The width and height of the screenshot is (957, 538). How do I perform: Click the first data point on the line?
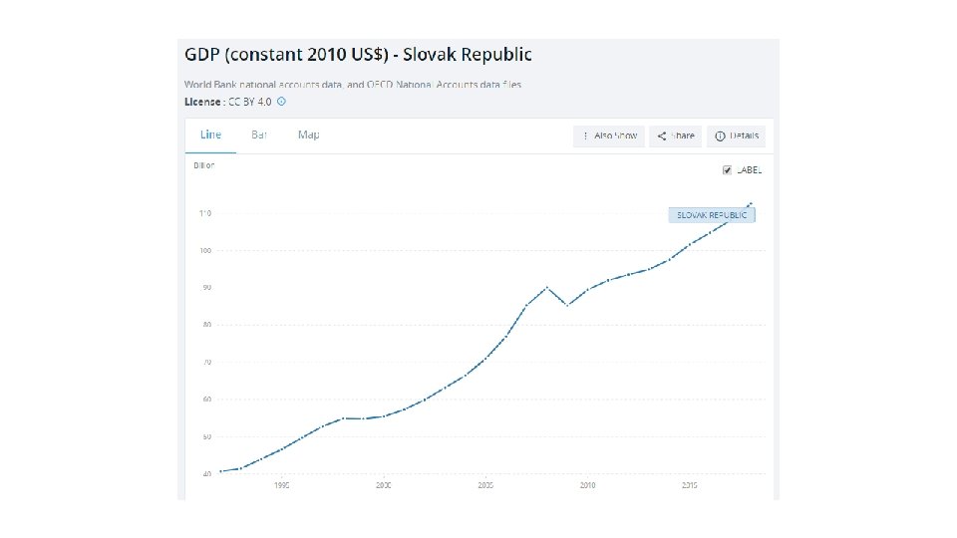(220, 471)
